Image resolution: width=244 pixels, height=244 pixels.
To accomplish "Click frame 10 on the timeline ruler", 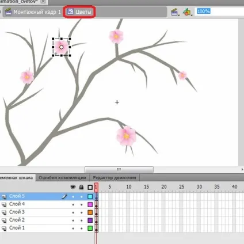I will (x=128, y=187).
